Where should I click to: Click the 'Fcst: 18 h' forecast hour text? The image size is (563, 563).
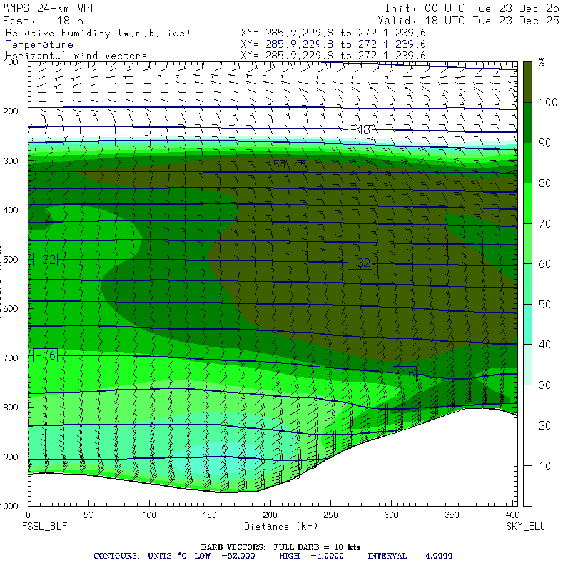pos(43,21)
